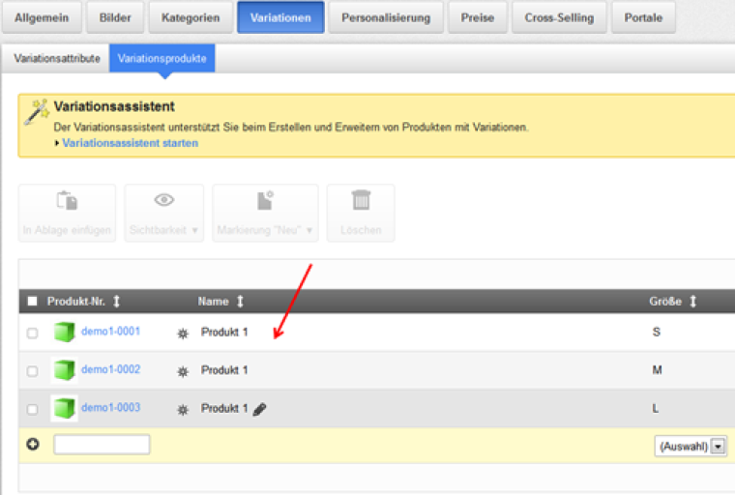Open the demo1-0002 product link
Image resolution: width=735 pixels, height=495 pixels.
(110, 369)
